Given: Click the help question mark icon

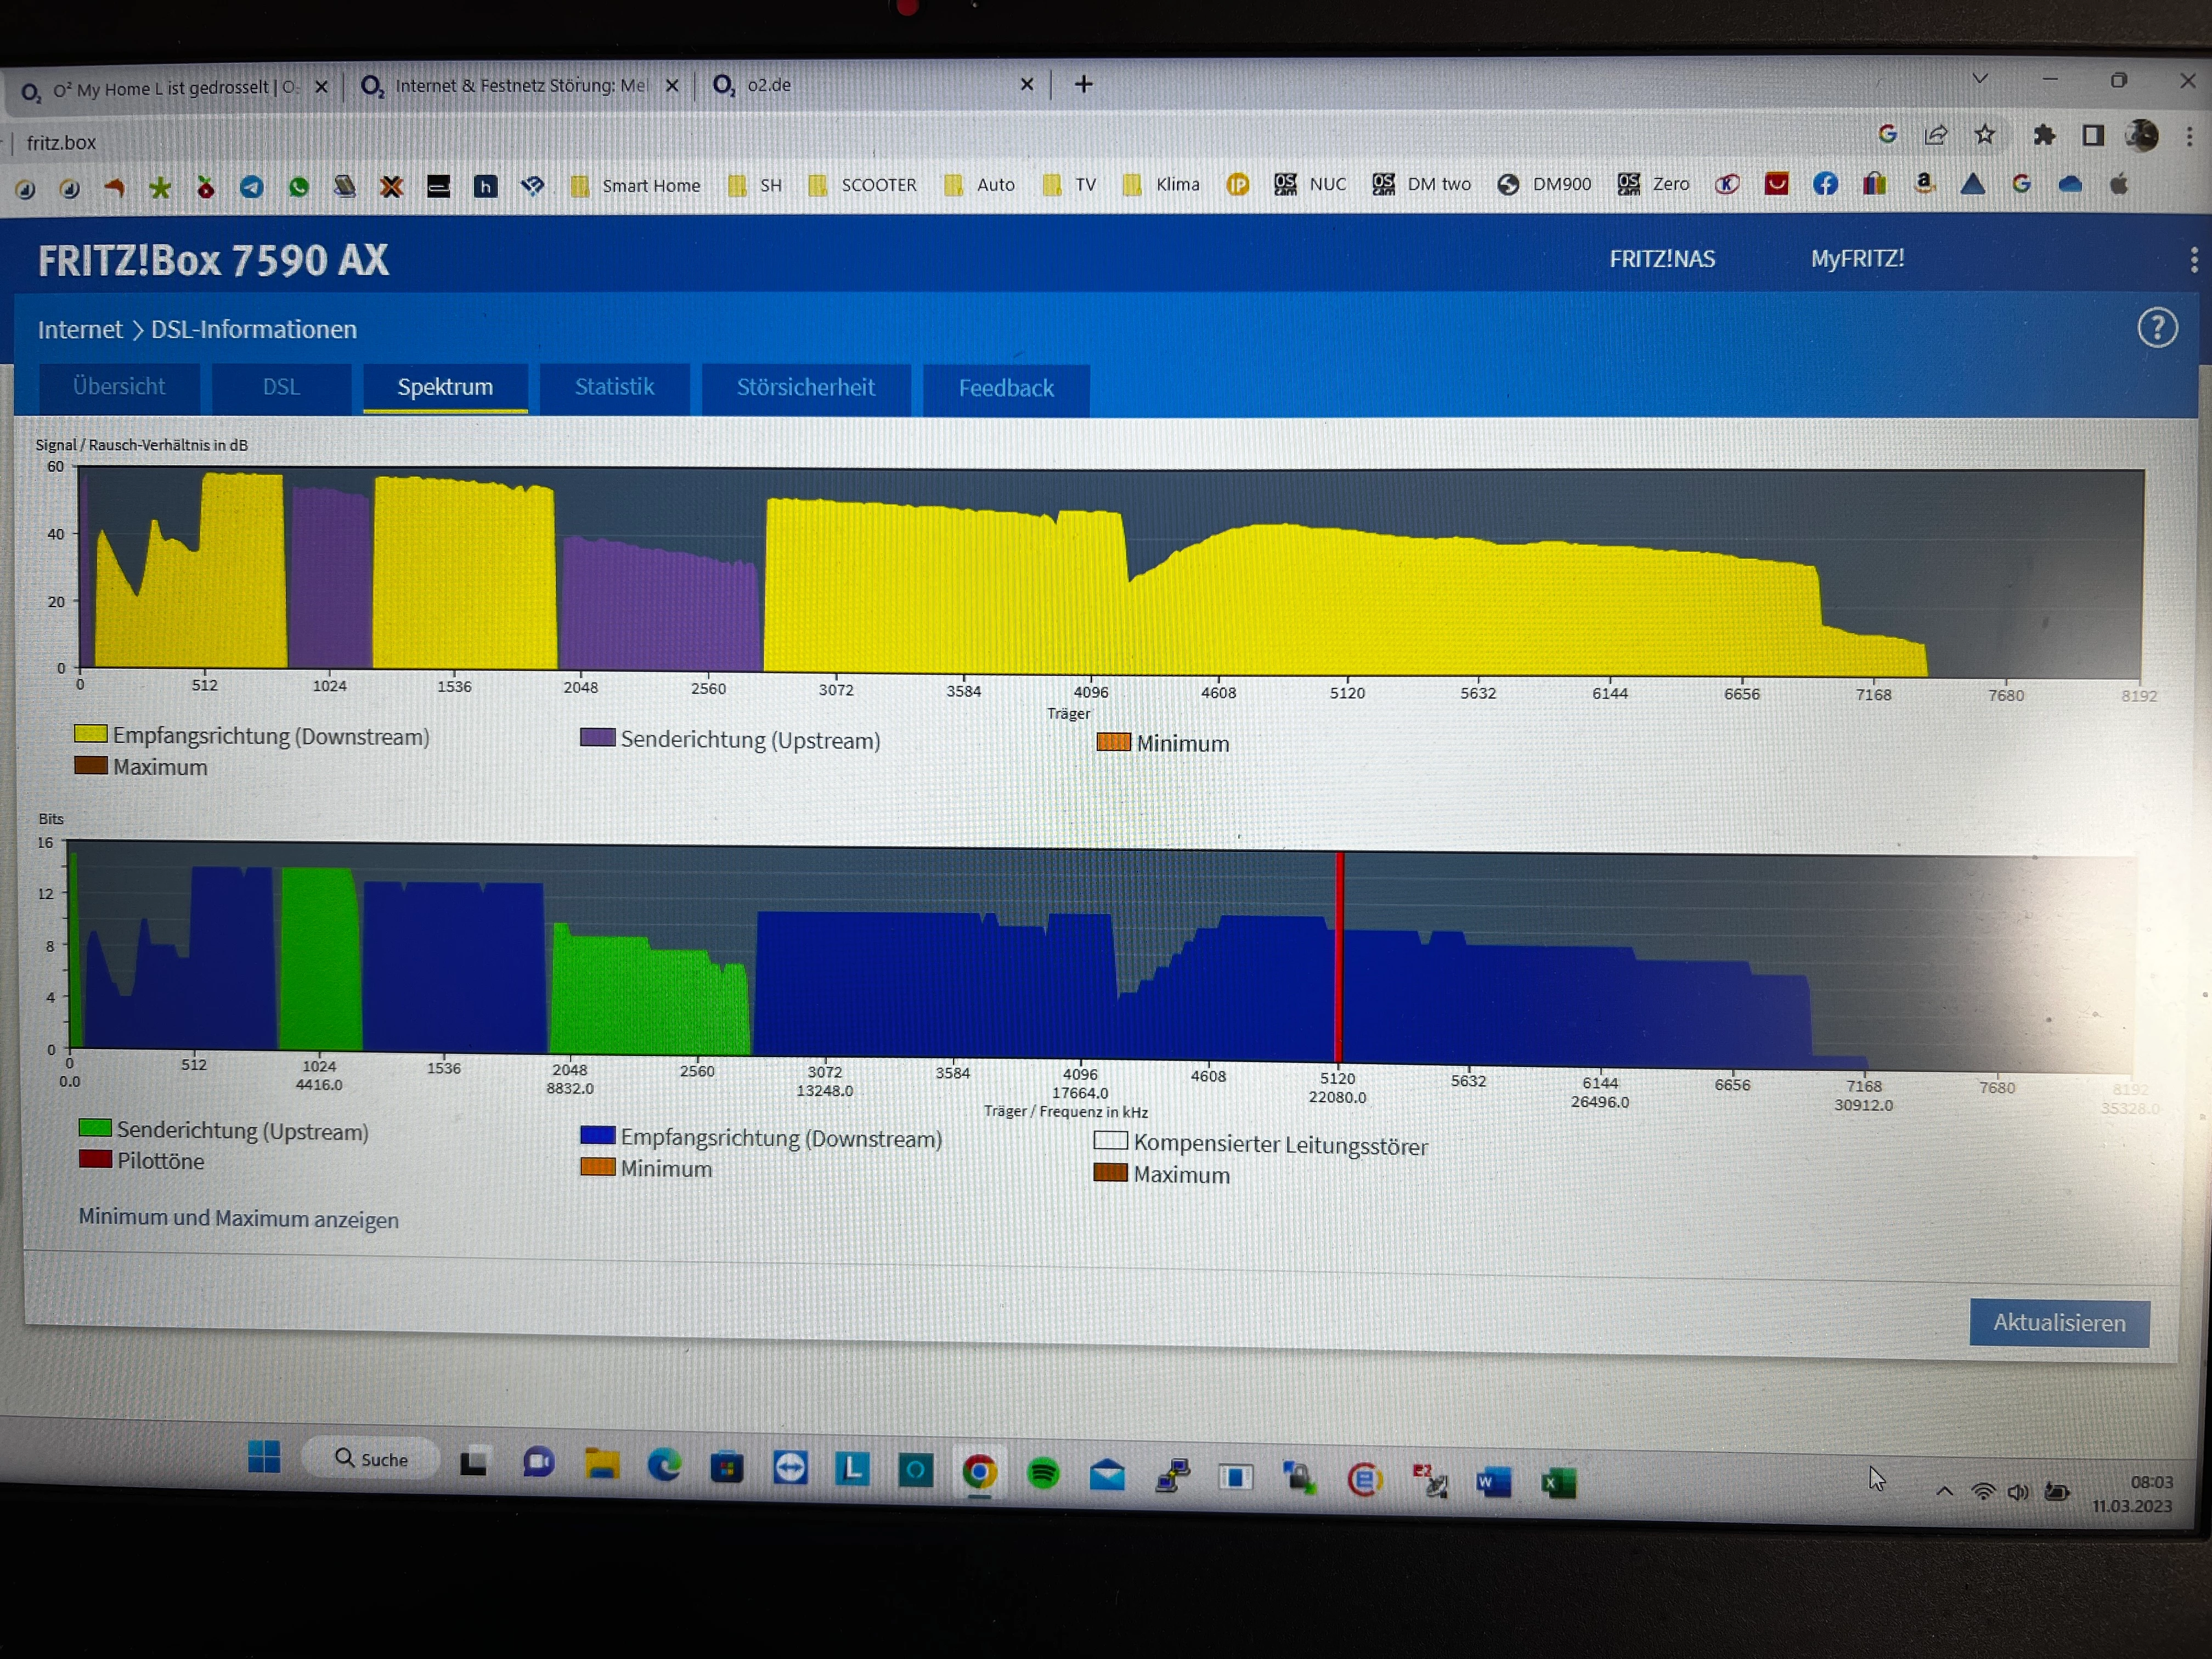Looking at the screenshot, I should click(2157, 328).
